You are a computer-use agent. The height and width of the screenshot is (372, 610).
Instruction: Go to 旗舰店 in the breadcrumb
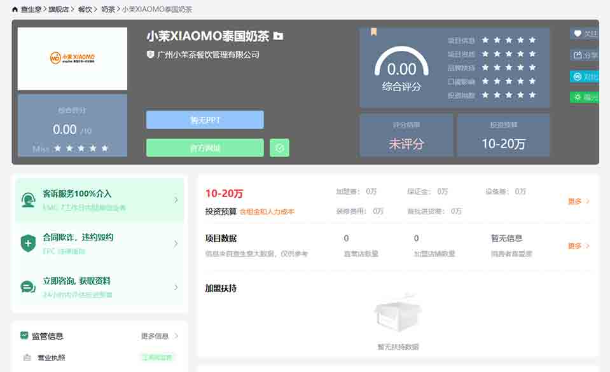pos(55,10)
